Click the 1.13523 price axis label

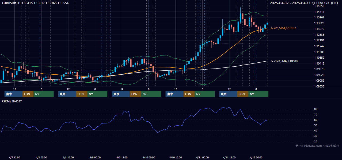pyautogui.click(x=319, y=23)
